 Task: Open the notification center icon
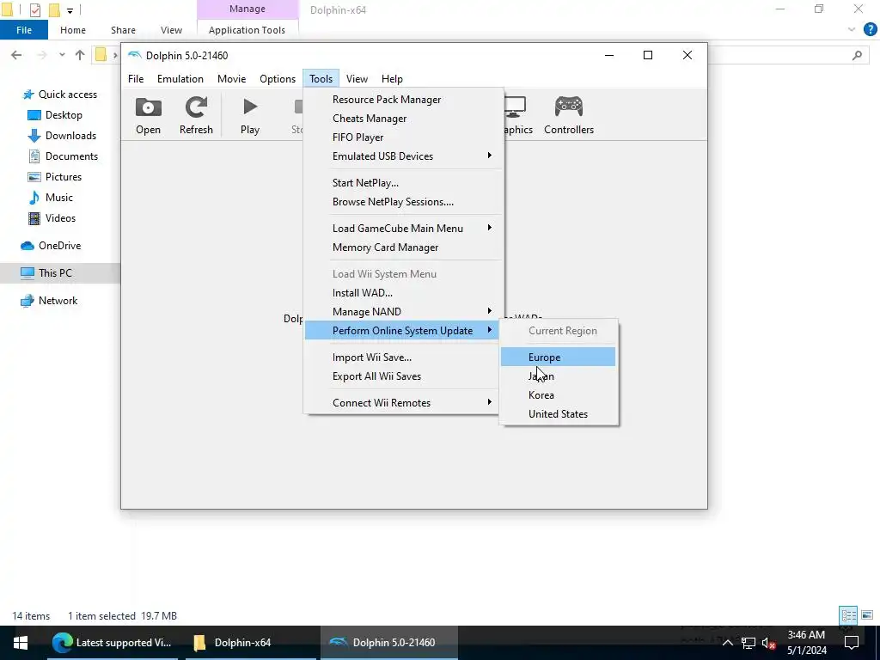pyautogui.click(x=852, y=643)
